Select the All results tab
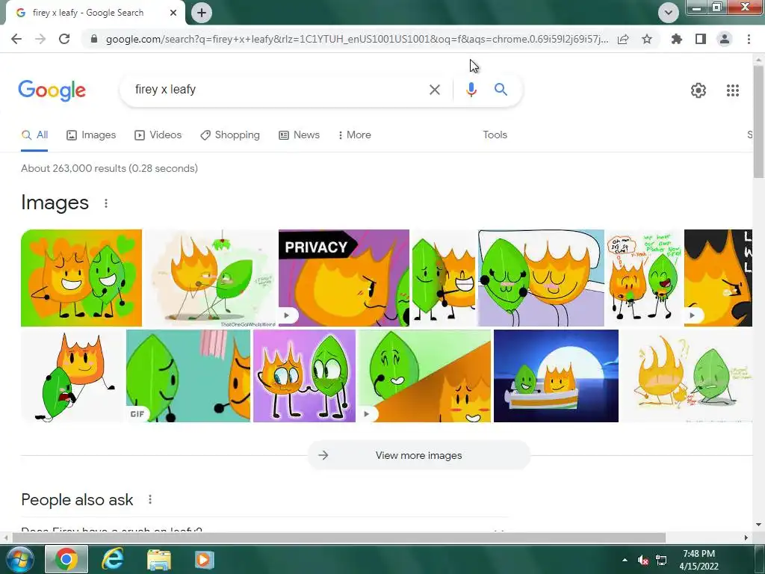The width and height of the screenshot is (765, 574). (34, 135)
